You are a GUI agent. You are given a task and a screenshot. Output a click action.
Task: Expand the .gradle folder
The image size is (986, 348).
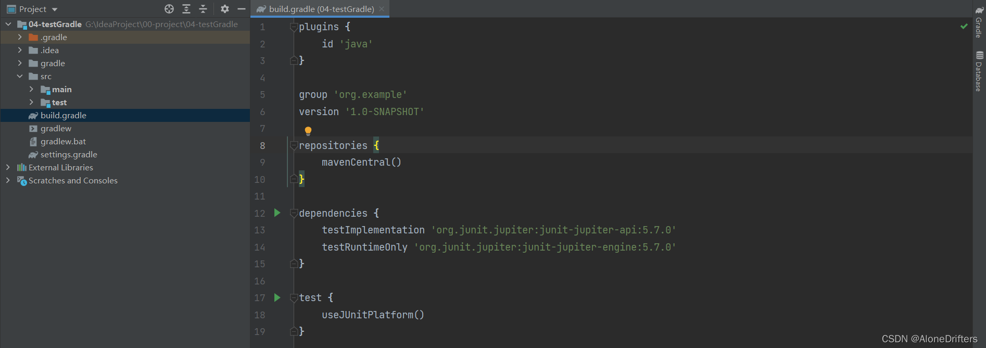pos(20,37)
